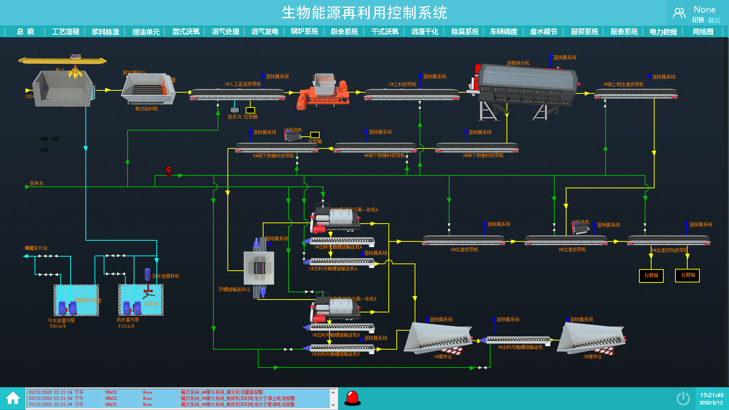Open the 除臭系统 tab
The height and width of the screenshot is (410, 729).
point(465,32)
